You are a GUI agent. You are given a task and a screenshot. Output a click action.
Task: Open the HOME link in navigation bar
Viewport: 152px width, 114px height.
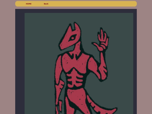coord(29,4)
